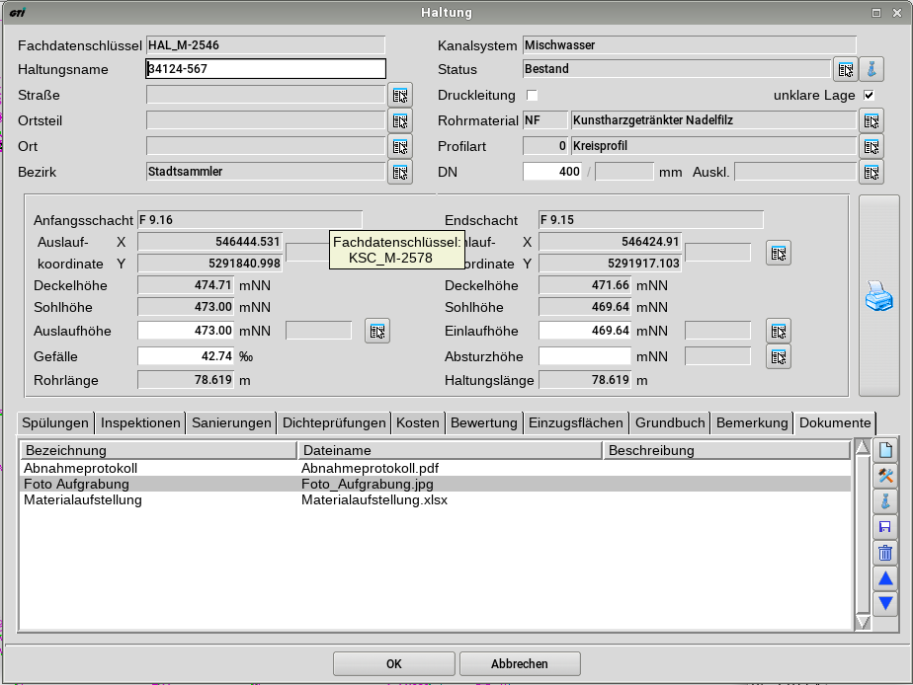The height and width of the screenshot is (685, 913).
Task: Click the hammer and wrench edit icon
Action: [885, 476]
